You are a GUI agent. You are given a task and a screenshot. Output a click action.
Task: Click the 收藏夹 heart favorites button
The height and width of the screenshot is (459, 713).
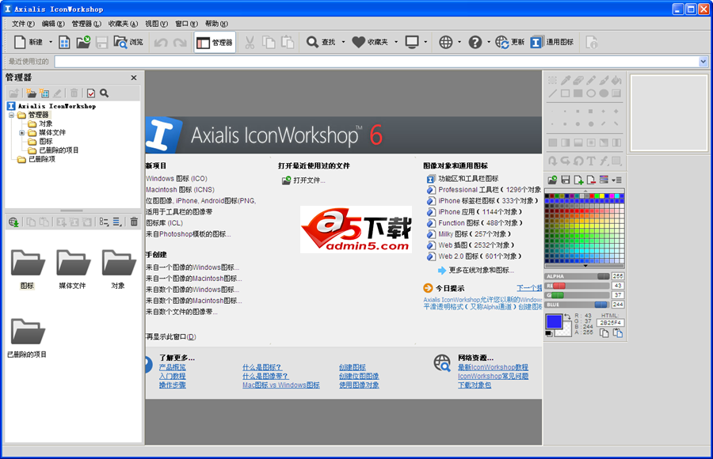coord(370,42)
